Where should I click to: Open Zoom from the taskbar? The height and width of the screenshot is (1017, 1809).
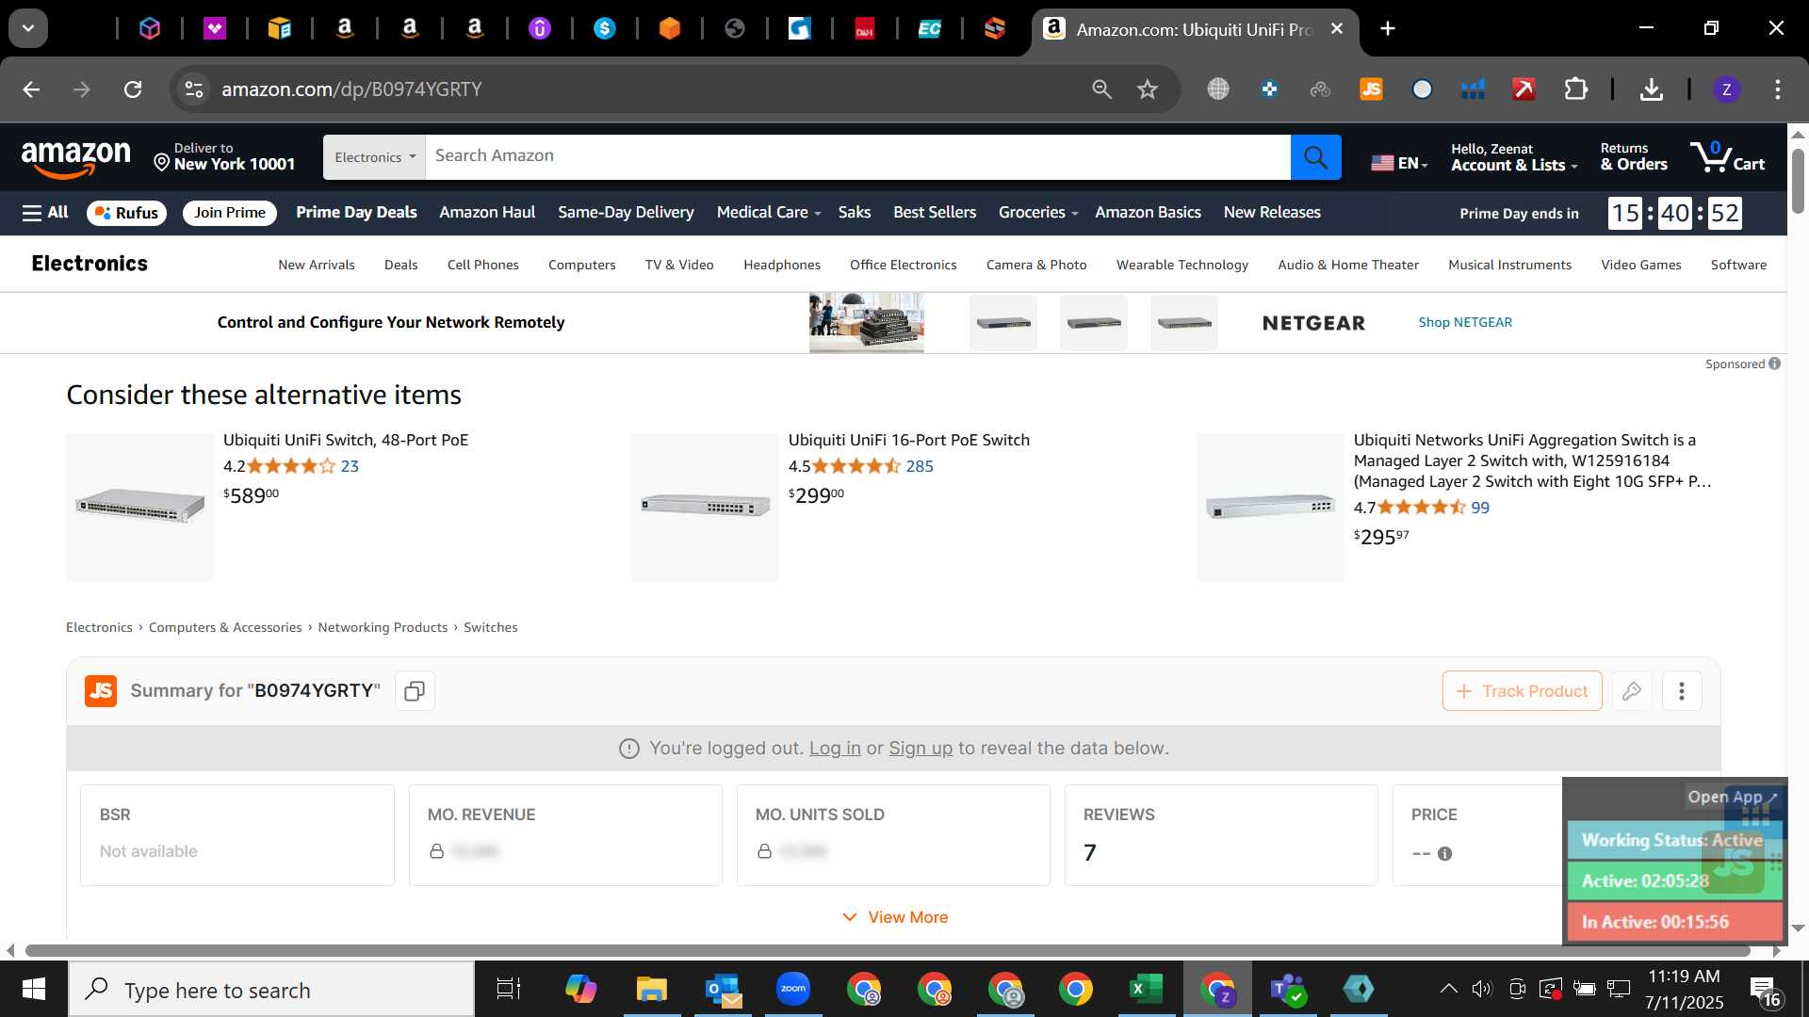(x=793, y=990)
